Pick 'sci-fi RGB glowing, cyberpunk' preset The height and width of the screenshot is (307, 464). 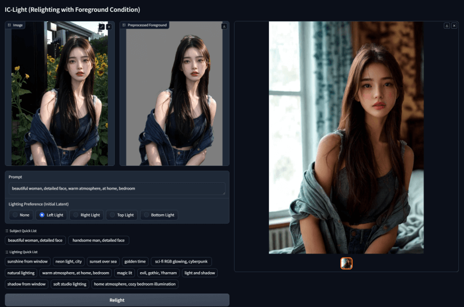pos(181,261)
